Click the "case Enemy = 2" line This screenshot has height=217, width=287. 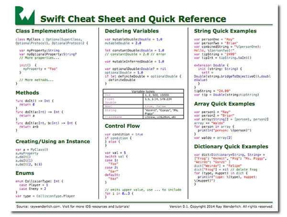[33, 189]
